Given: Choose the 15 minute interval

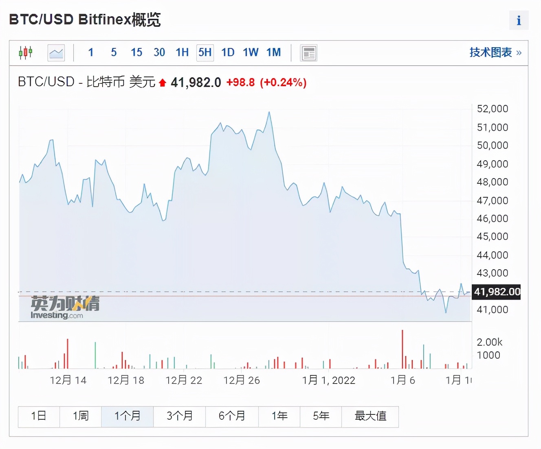Looking at the screenshot, I should point(136,52).
